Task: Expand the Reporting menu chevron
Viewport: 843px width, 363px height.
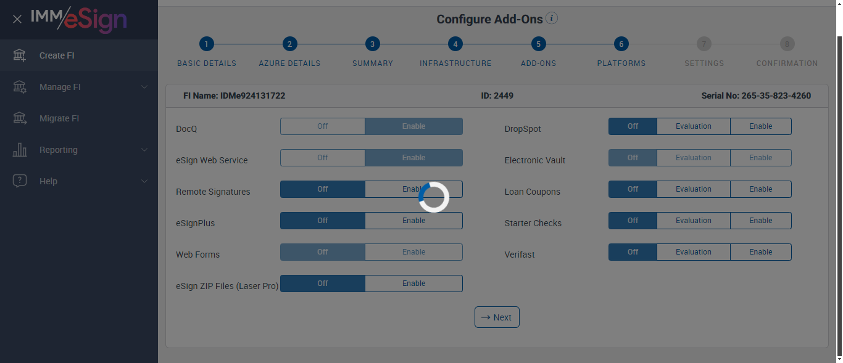Action: pyautogui.click(x=144, y=150)
